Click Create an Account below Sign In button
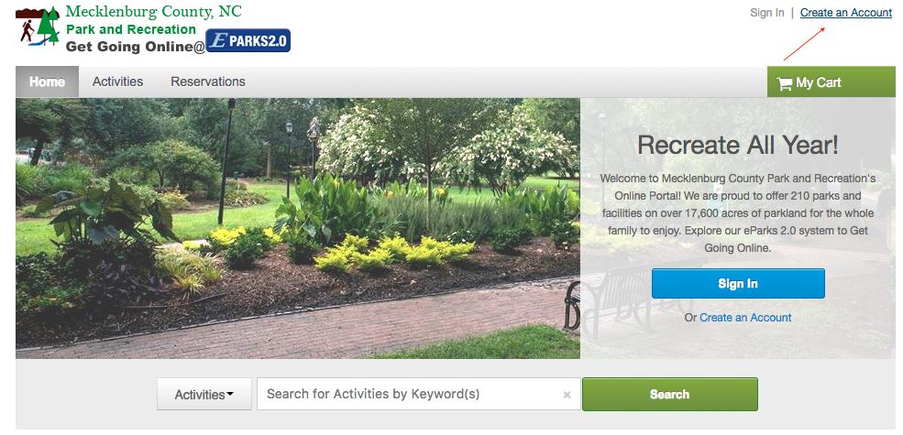Viewport: 903px width, 435px height. [745, 318]
